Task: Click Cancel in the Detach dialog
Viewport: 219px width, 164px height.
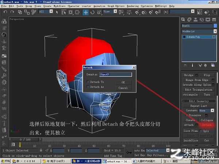Action: tap(123, 88)
